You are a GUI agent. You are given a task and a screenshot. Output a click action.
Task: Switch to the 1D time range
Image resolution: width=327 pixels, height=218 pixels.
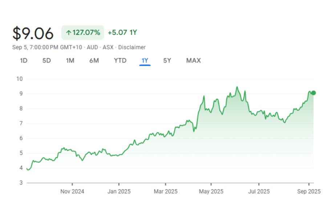click(x=24, y=61)
